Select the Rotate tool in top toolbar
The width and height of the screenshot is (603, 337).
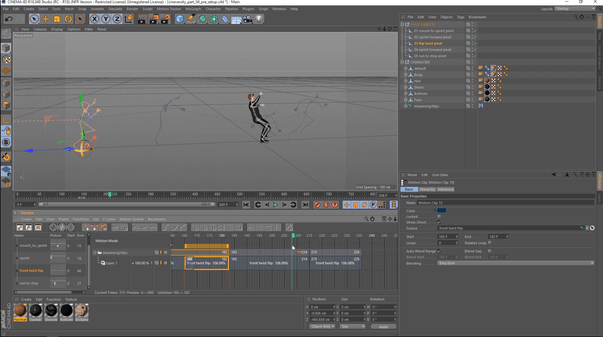coord(68,19)
